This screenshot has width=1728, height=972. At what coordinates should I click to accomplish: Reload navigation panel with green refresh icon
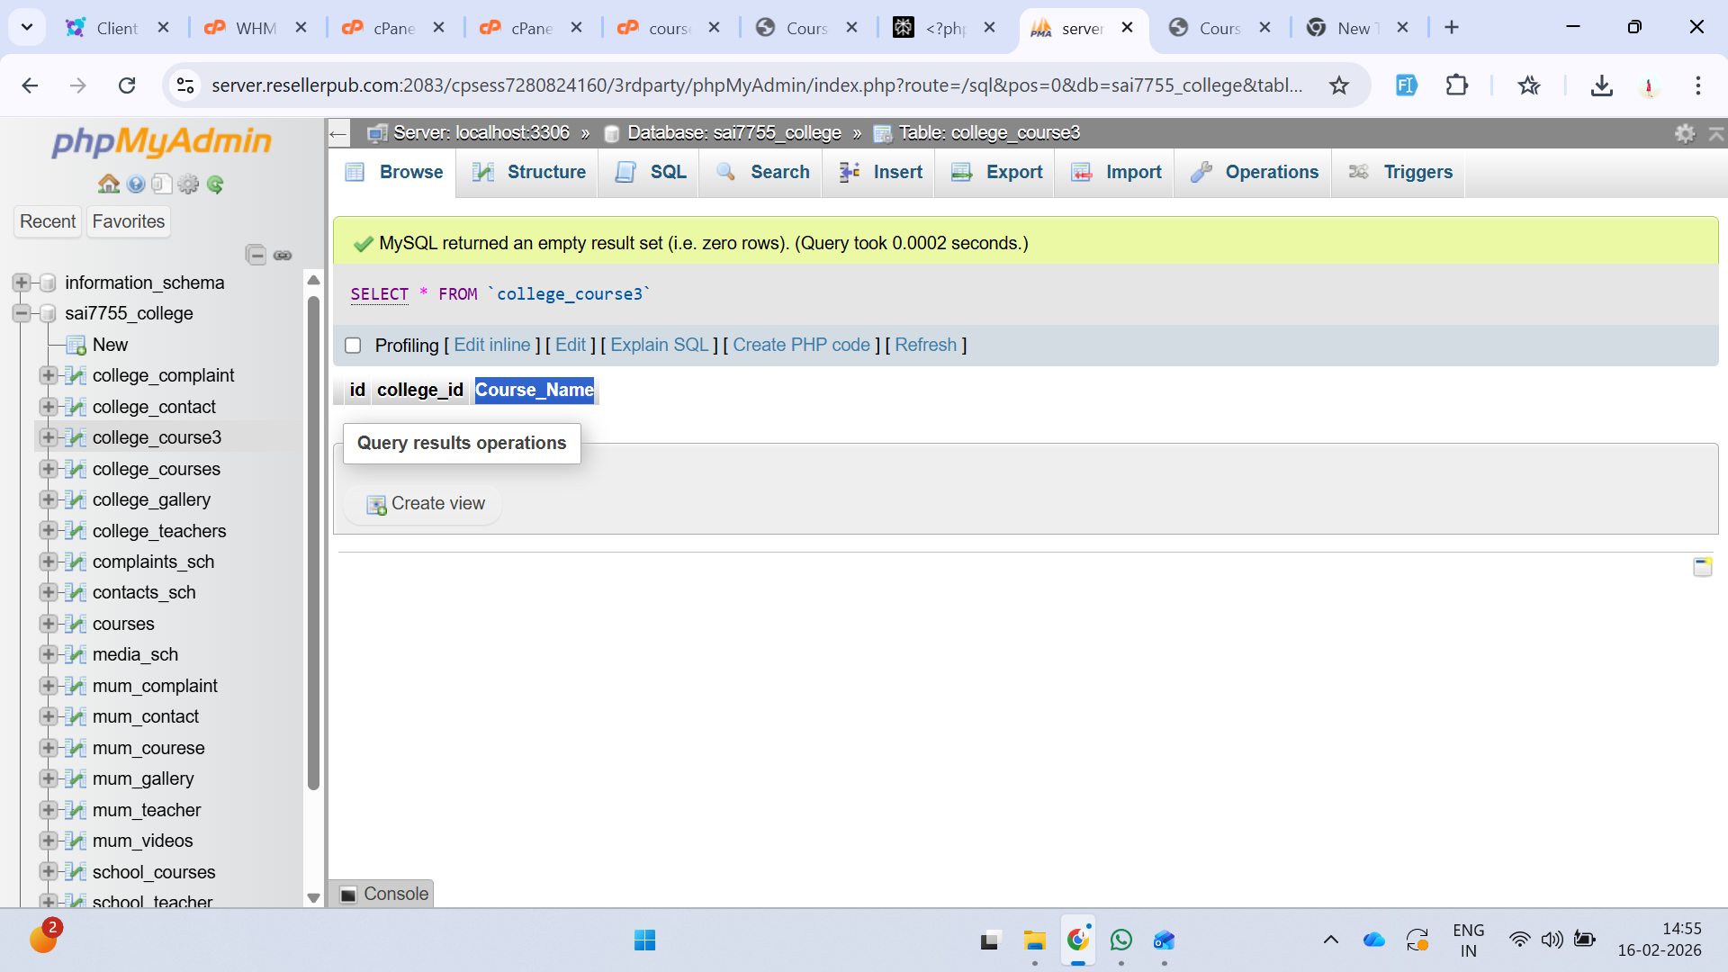coord(215,184)
